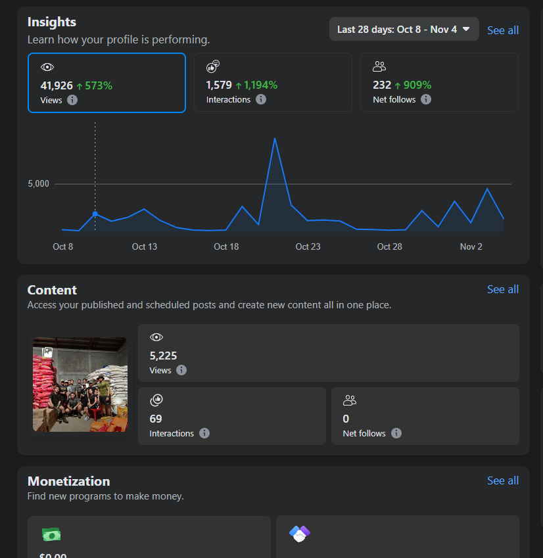The image size is (543, 558).
Task: Click the info icon next to Insights Views
Action: 72,100
